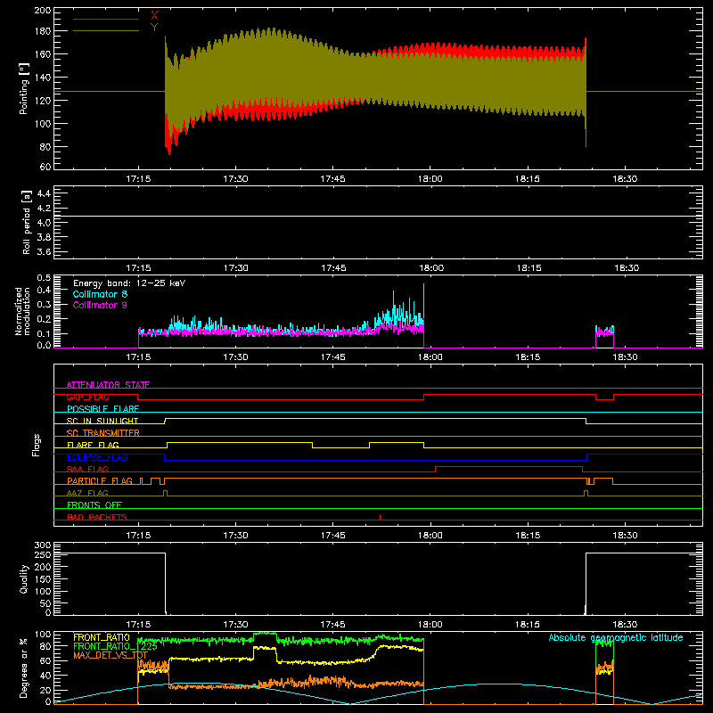Click the ECLIPSE_FLAG label

[97, 457]
